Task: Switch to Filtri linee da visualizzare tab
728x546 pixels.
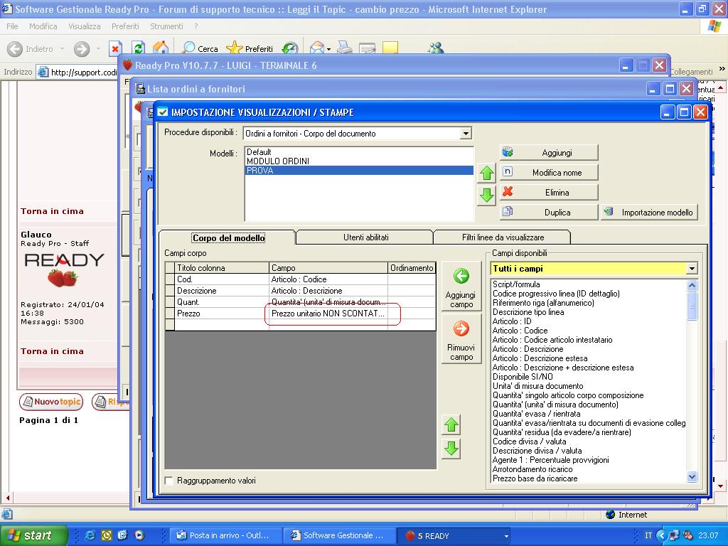Action: point(503,237)
